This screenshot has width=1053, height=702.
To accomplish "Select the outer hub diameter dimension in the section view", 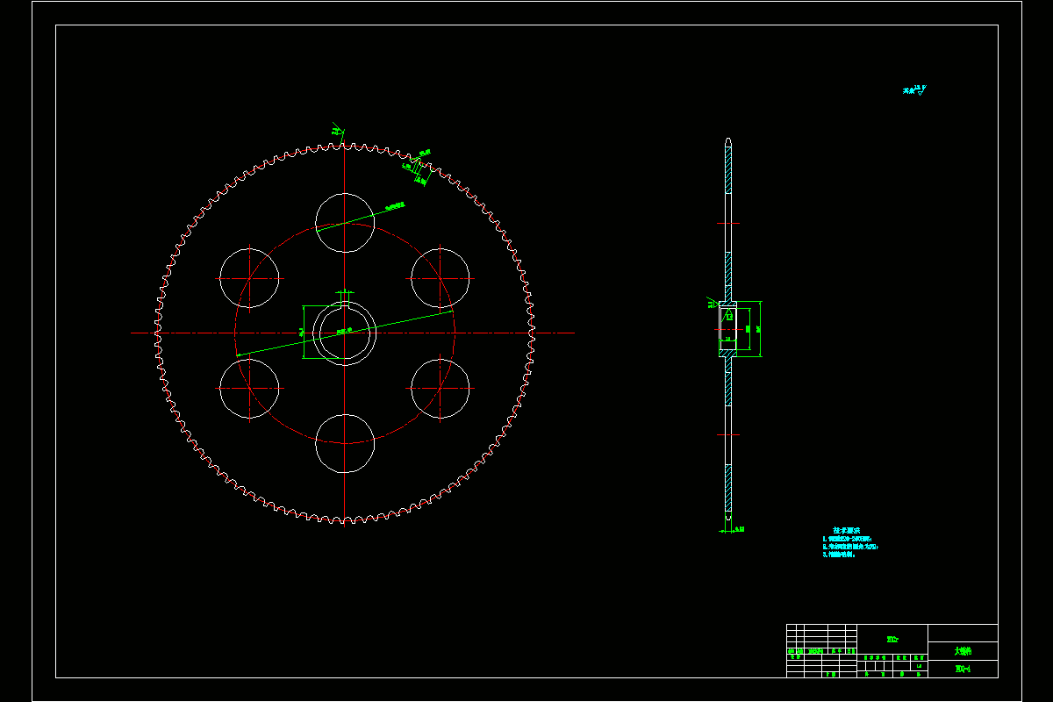I will tap(759, 329).
